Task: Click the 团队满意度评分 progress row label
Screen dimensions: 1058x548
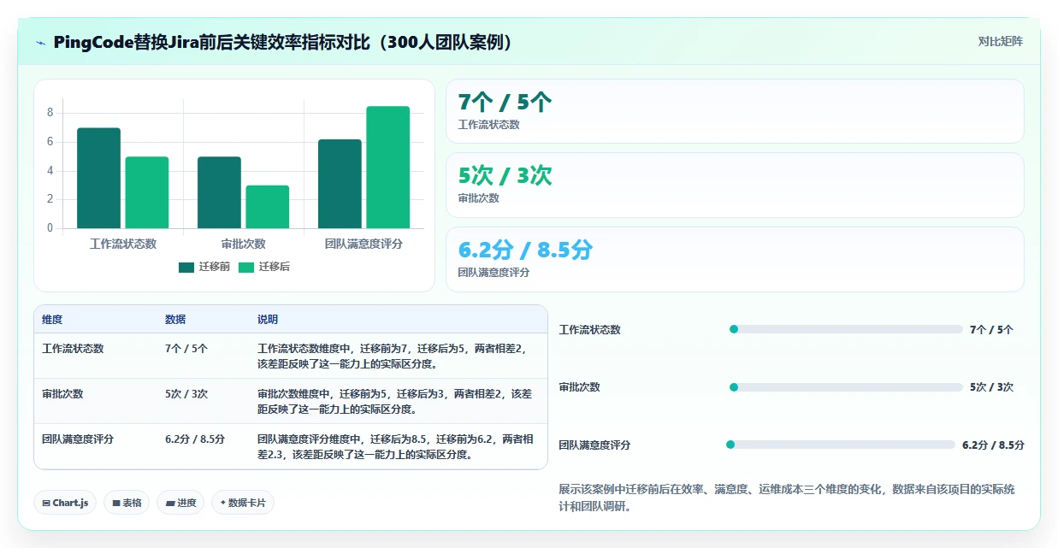Action: click(595, 445)
